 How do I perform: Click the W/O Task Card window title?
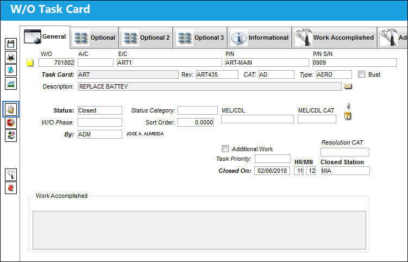(50, 9)
